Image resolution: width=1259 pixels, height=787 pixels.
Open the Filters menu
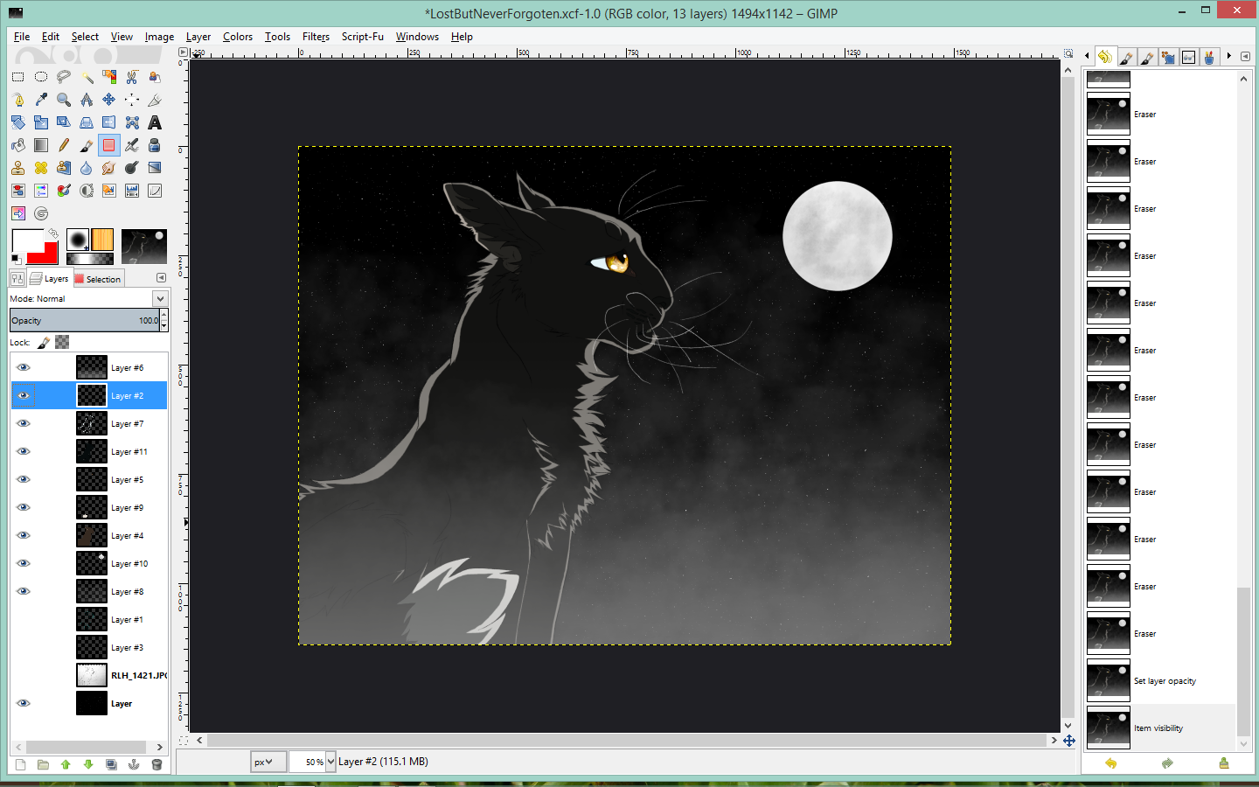pyautogui.click(x=316, y=37)
